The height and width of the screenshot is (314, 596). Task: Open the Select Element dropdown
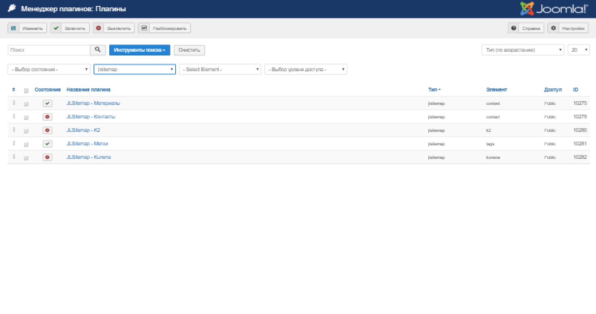(220, 69)
